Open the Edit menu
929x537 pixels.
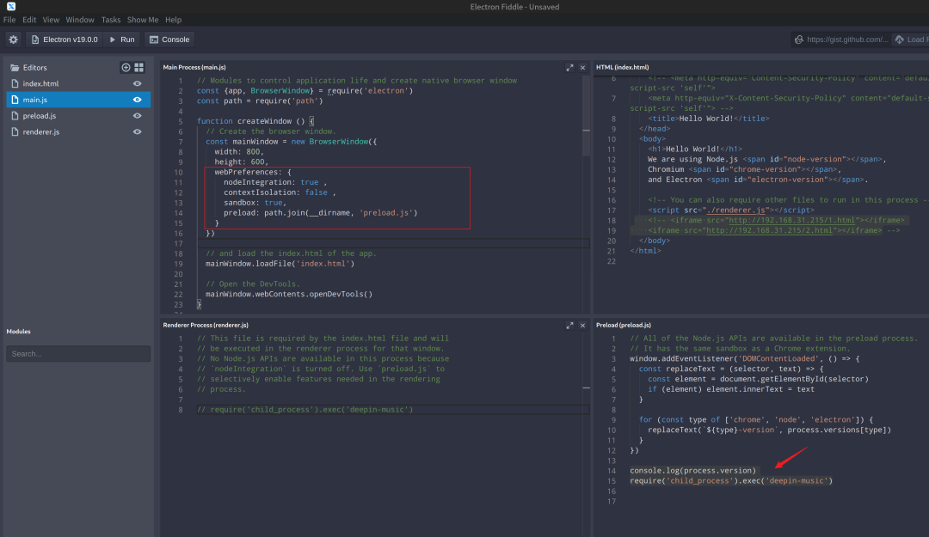coord(29,20)
